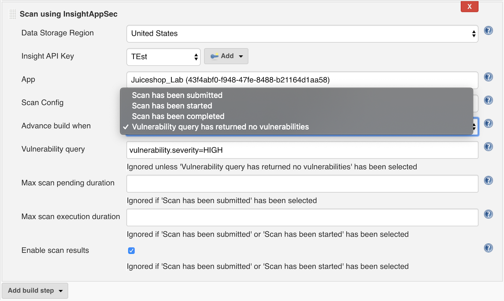The width and height of the screenshot is (504, 301).
Task: Open help for Enable scan results
Action: 488,248
